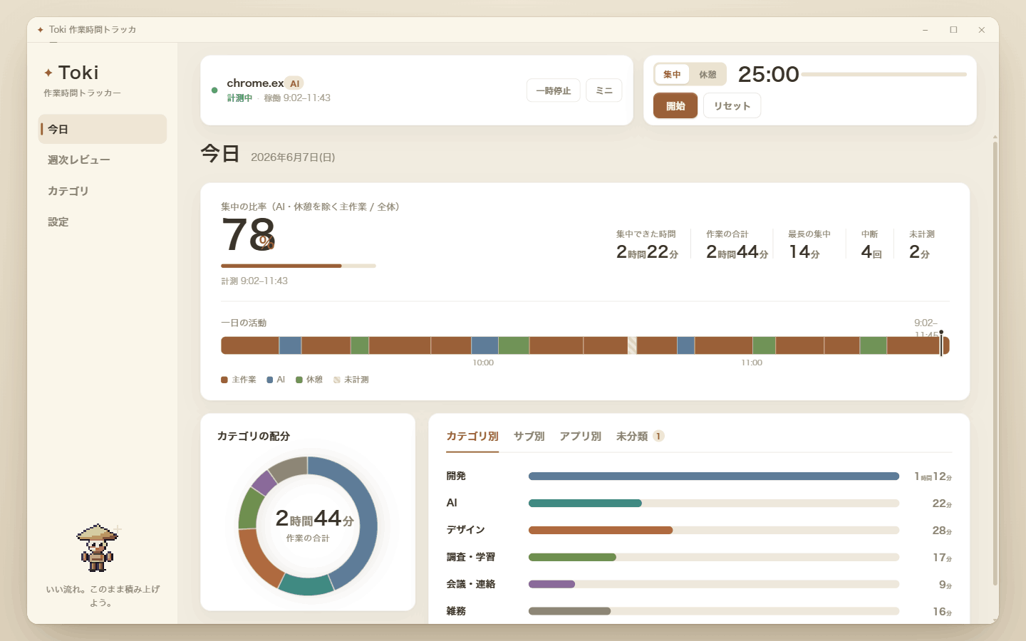
Task: Click the 中断 4回 stat
Action: [871, 245]
